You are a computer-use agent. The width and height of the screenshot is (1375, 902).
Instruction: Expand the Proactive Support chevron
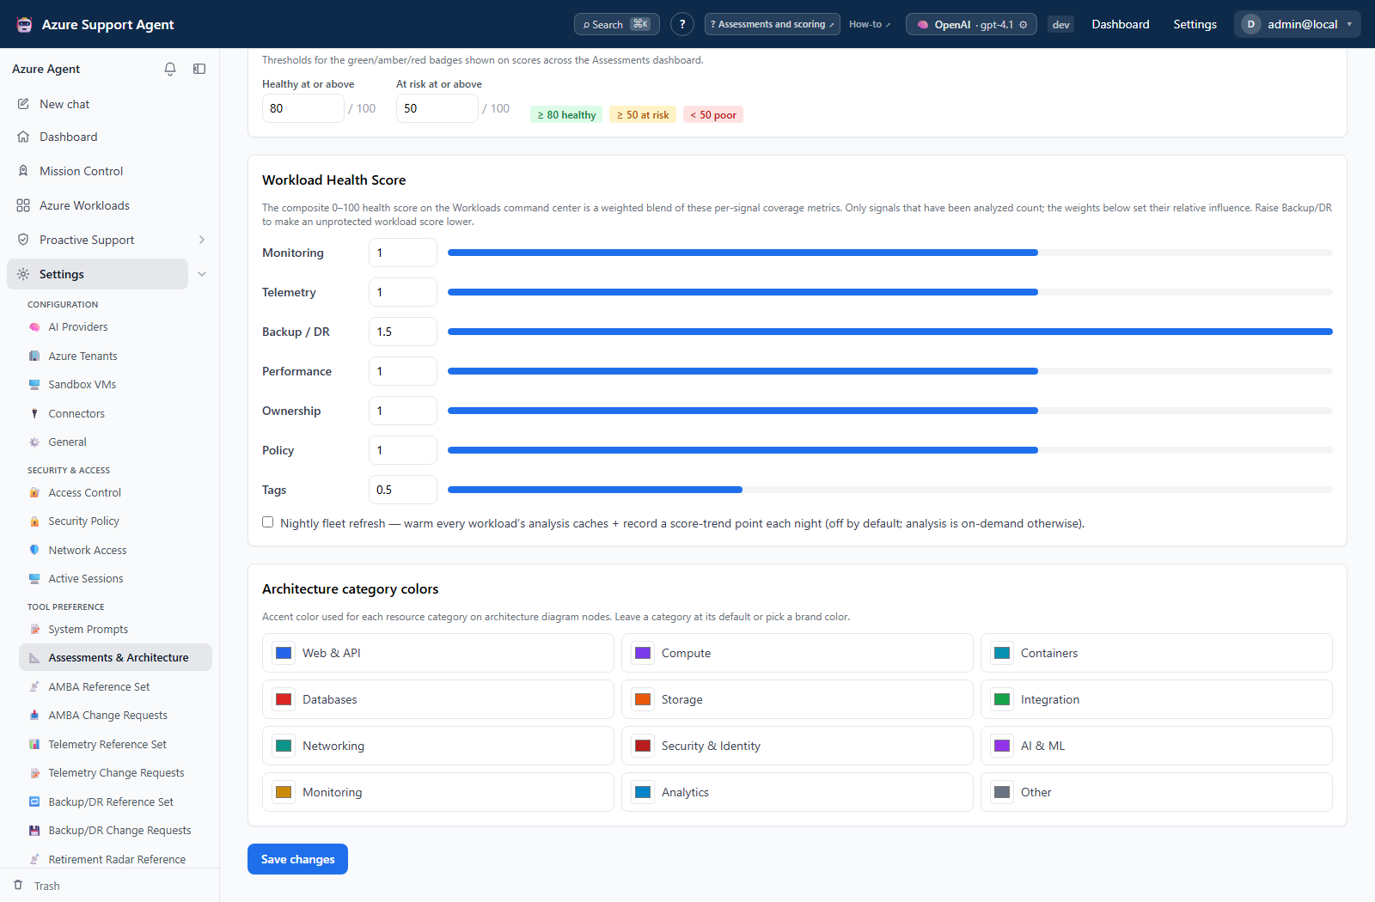pos(202,240)
